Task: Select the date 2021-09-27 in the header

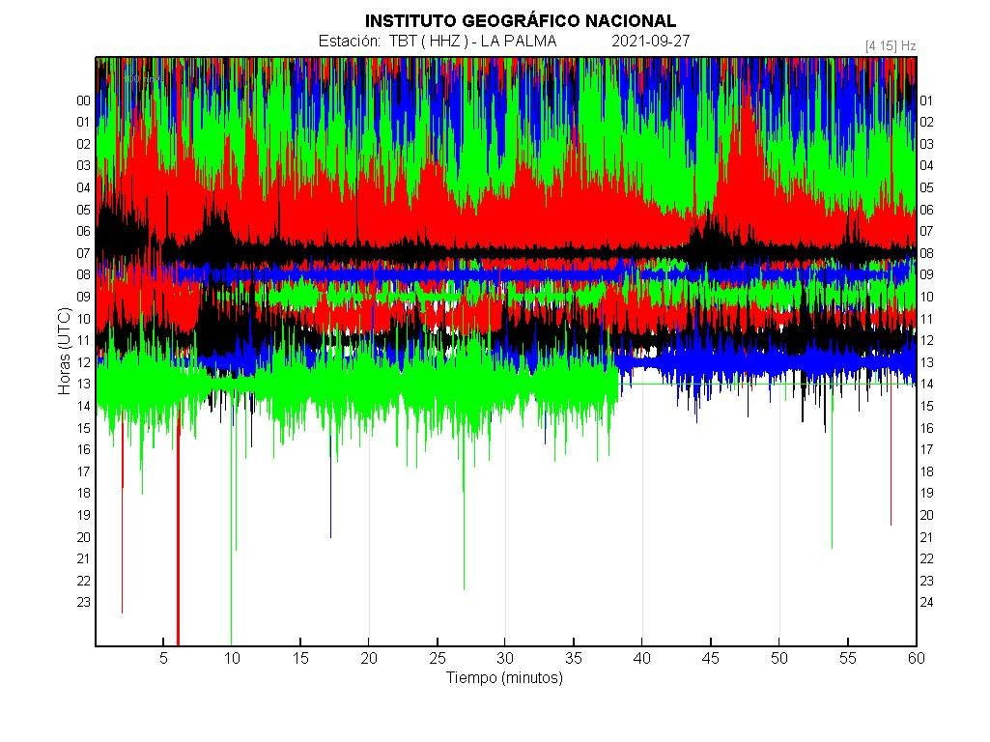Action: (x=650, y=41)
